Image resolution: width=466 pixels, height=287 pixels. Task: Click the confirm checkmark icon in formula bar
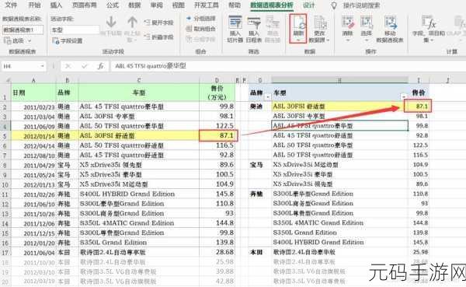[x=85, y=66]
